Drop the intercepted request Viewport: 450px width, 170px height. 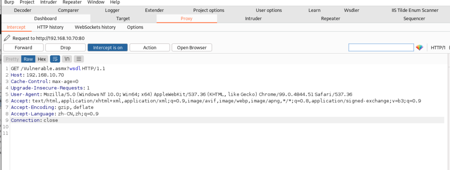pos(65,47)
